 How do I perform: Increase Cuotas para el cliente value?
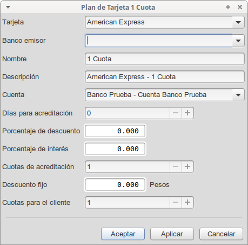click(x=187, y=202)
